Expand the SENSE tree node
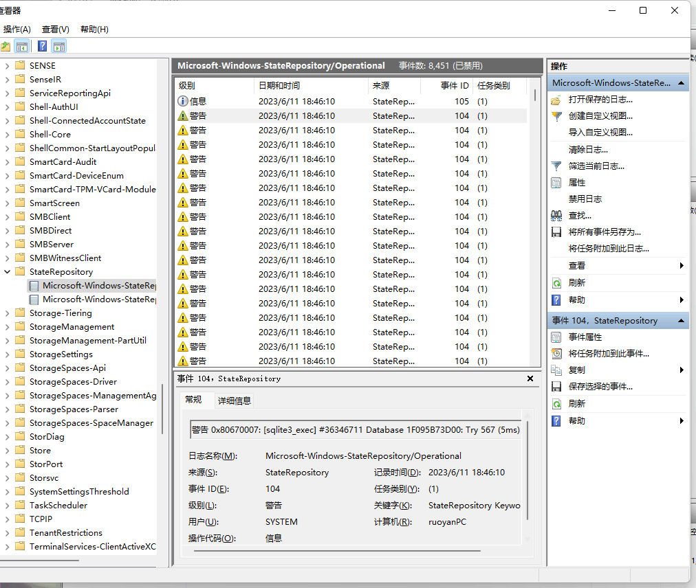Image resolution: width=696 pixels, height=588 pixels. (7, 66)
